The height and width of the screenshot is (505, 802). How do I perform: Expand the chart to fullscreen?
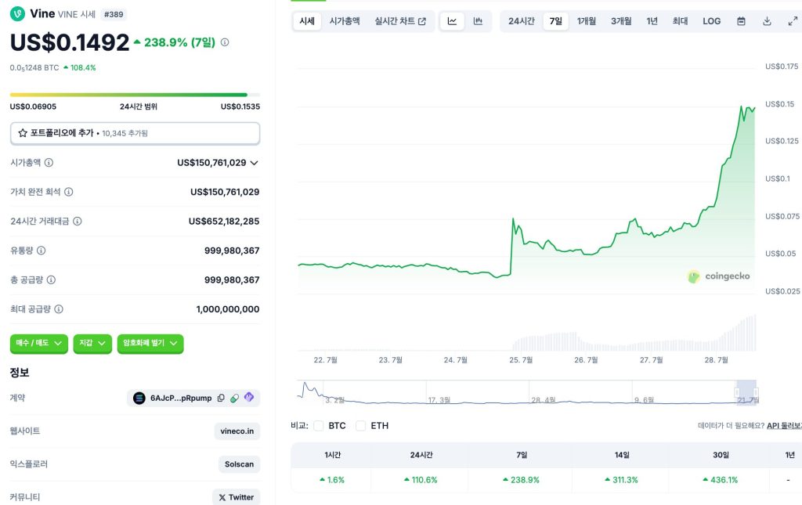(793, 21)
